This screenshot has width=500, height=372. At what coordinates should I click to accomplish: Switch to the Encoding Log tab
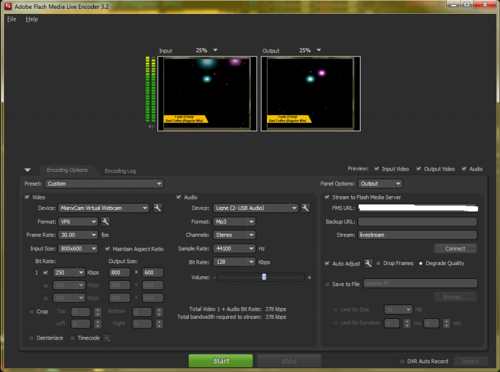[x=120, y=171]
